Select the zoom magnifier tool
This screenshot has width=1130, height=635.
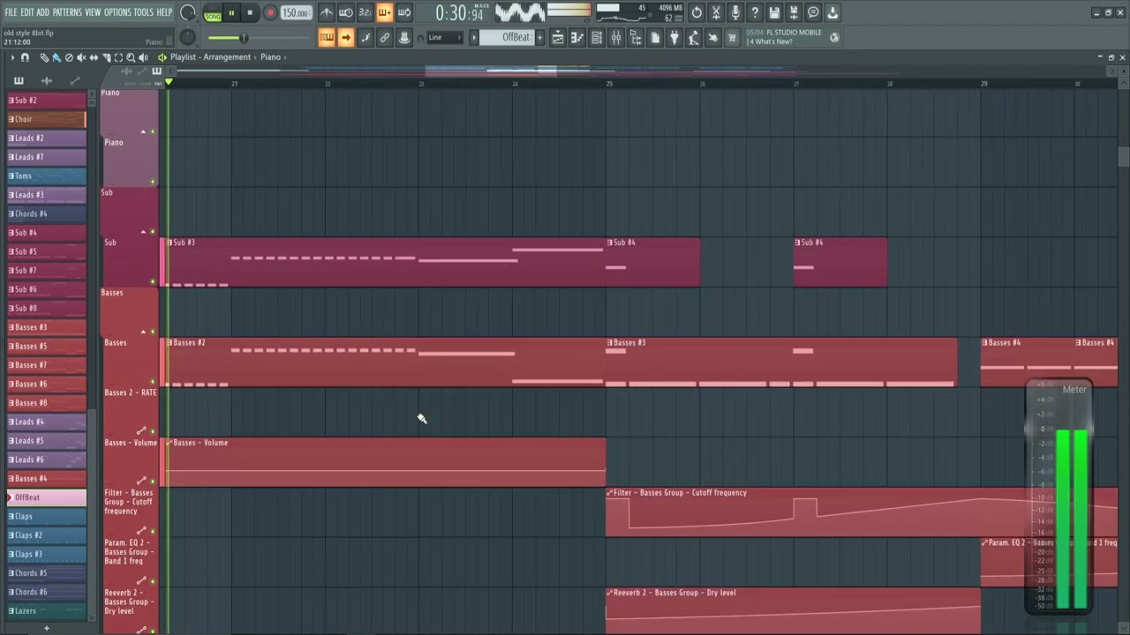pyautogui.click(x=131, y=57)
